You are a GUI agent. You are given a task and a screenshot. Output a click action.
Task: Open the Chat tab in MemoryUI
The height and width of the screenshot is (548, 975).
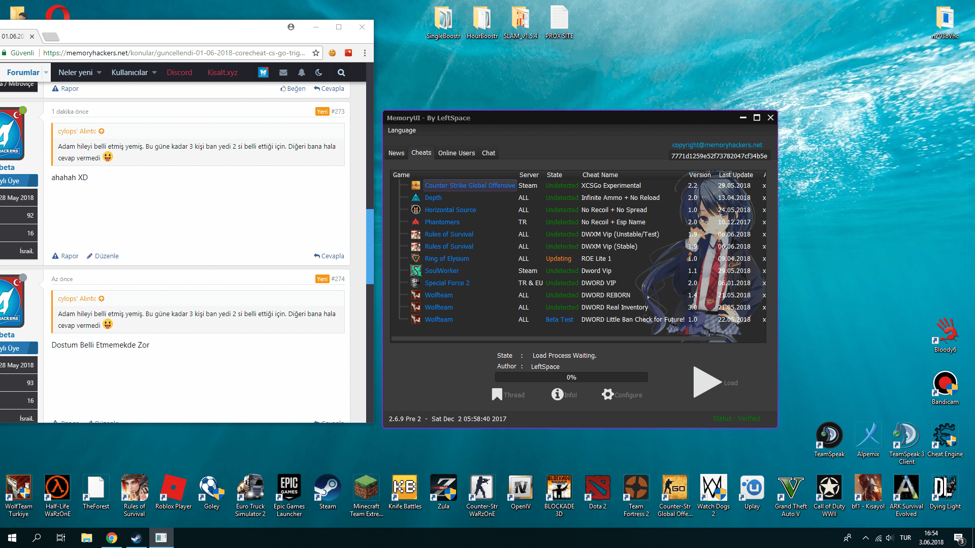coord(489,153)
